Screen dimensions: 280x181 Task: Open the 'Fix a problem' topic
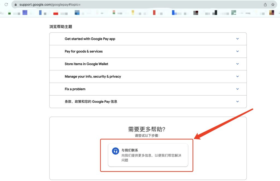click(75, 89)
